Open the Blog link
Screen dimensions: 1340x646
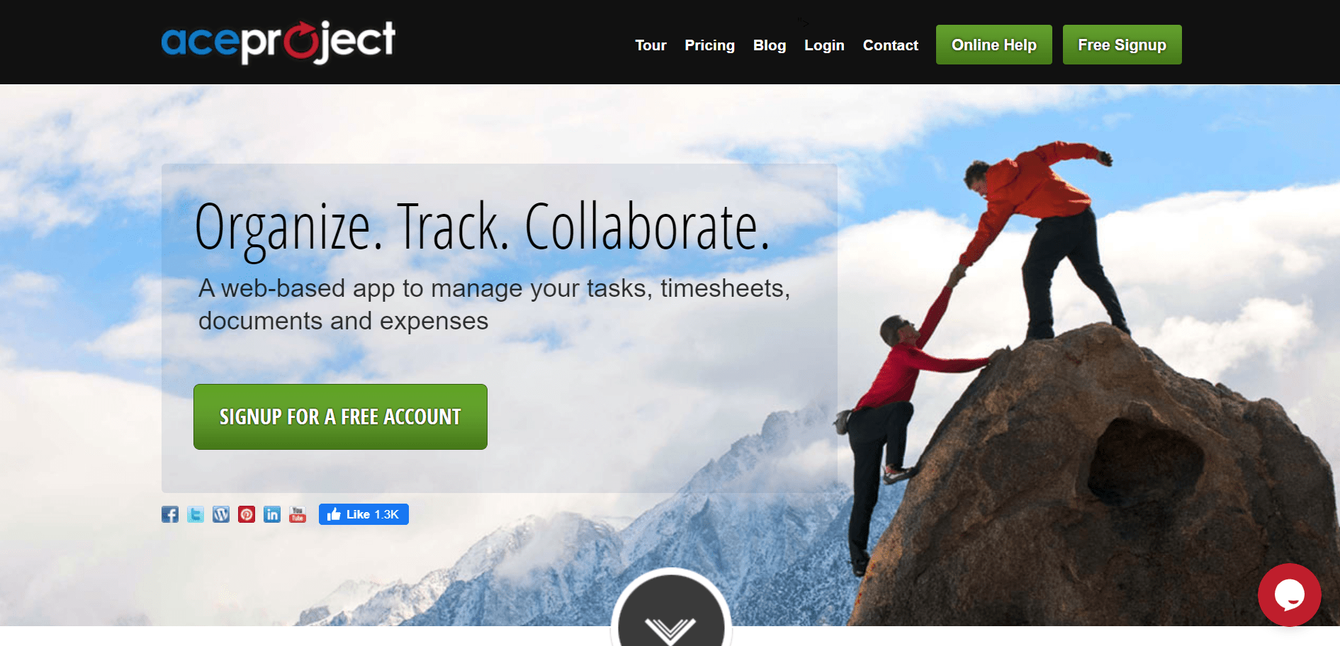pos(770,45)
